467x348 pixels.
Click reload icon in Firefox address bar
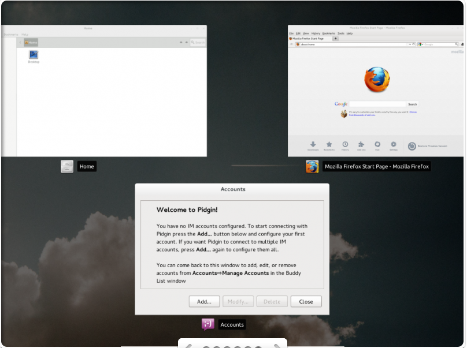coord(414,44)
